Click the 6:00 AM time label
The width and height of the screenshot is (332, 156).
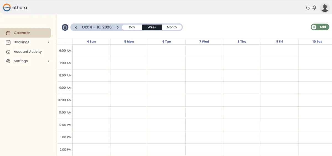point(65,51)
